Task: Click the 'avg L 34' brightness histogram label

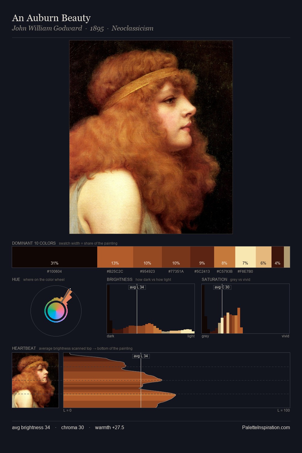Action: coord(137,287)
